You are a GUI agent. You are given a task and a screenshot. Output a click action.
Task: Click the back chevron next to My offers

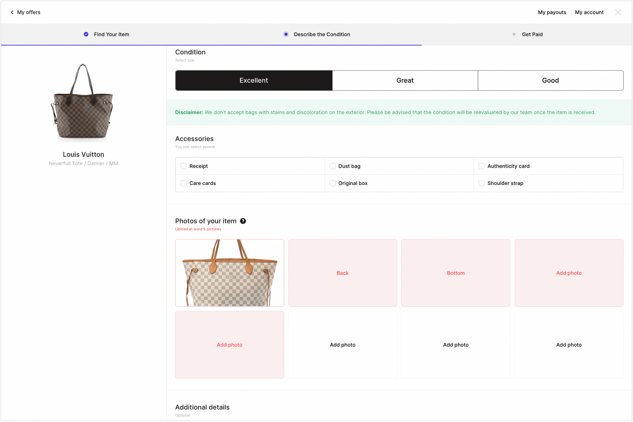tap(12, 12)
